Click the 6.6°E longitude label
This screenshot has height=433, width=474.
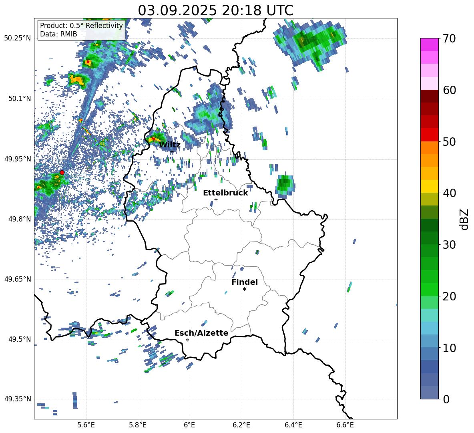(345, 425)
